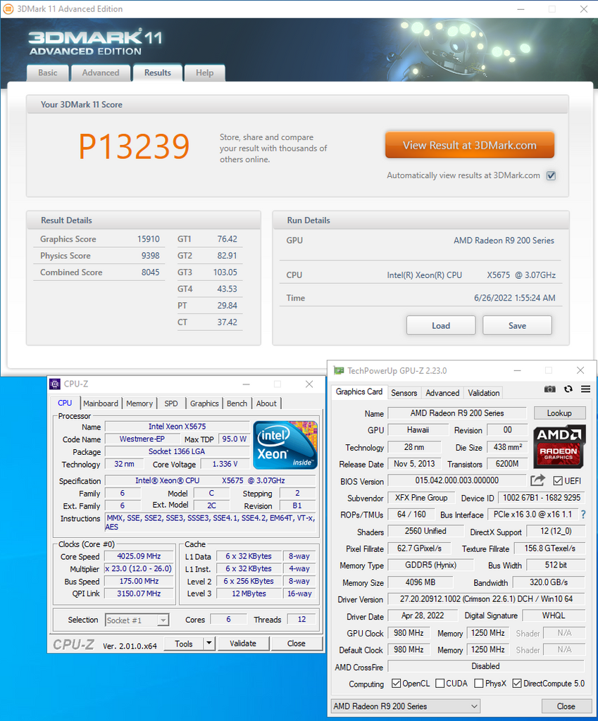Viewport: 598px width, 721px height.
Task: Click the Validate button in CPU-Z
Action: coord(243,644)
